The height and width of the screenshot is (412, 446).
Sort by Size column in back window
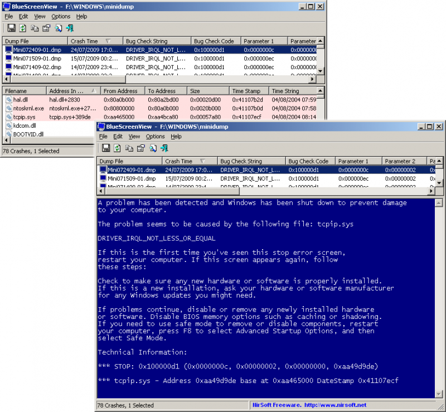point(208,91)
